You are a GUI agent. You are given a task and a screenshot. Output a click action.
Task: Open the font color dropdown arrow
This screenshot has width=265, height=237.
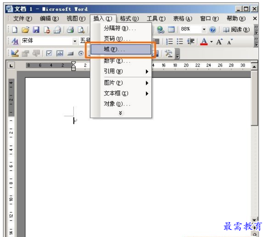tap(212, 41)
